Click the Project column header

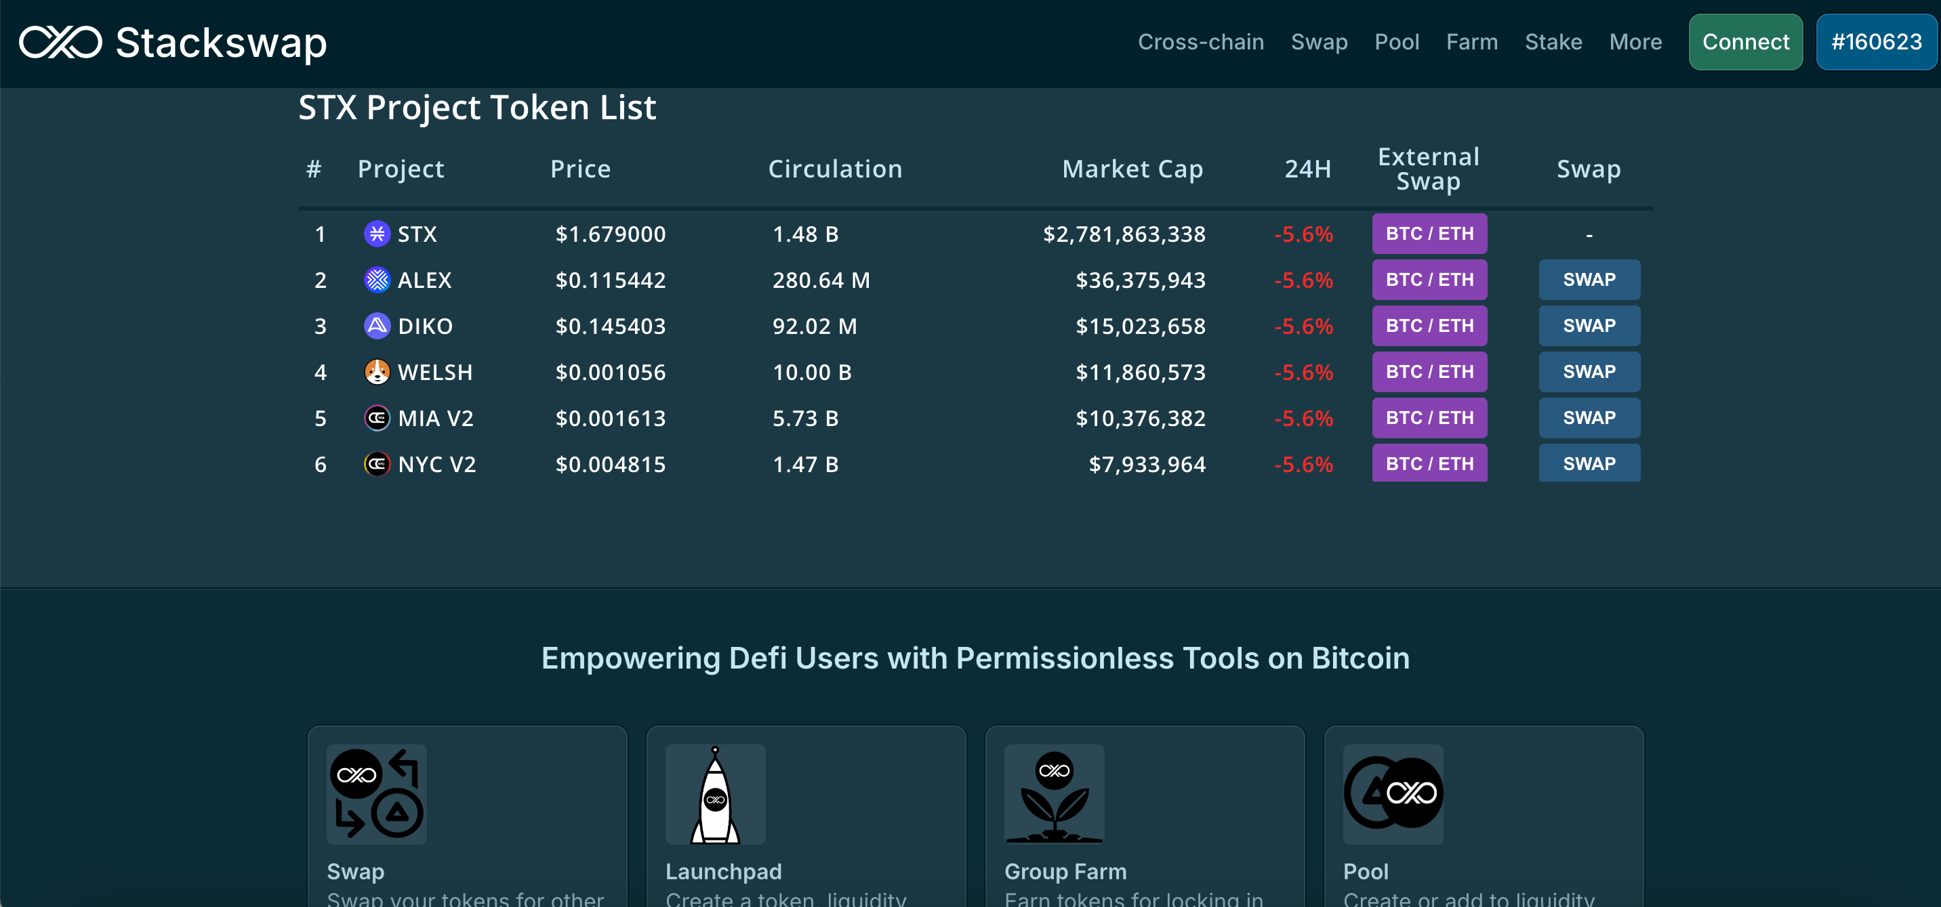click(x=401, y=169)
